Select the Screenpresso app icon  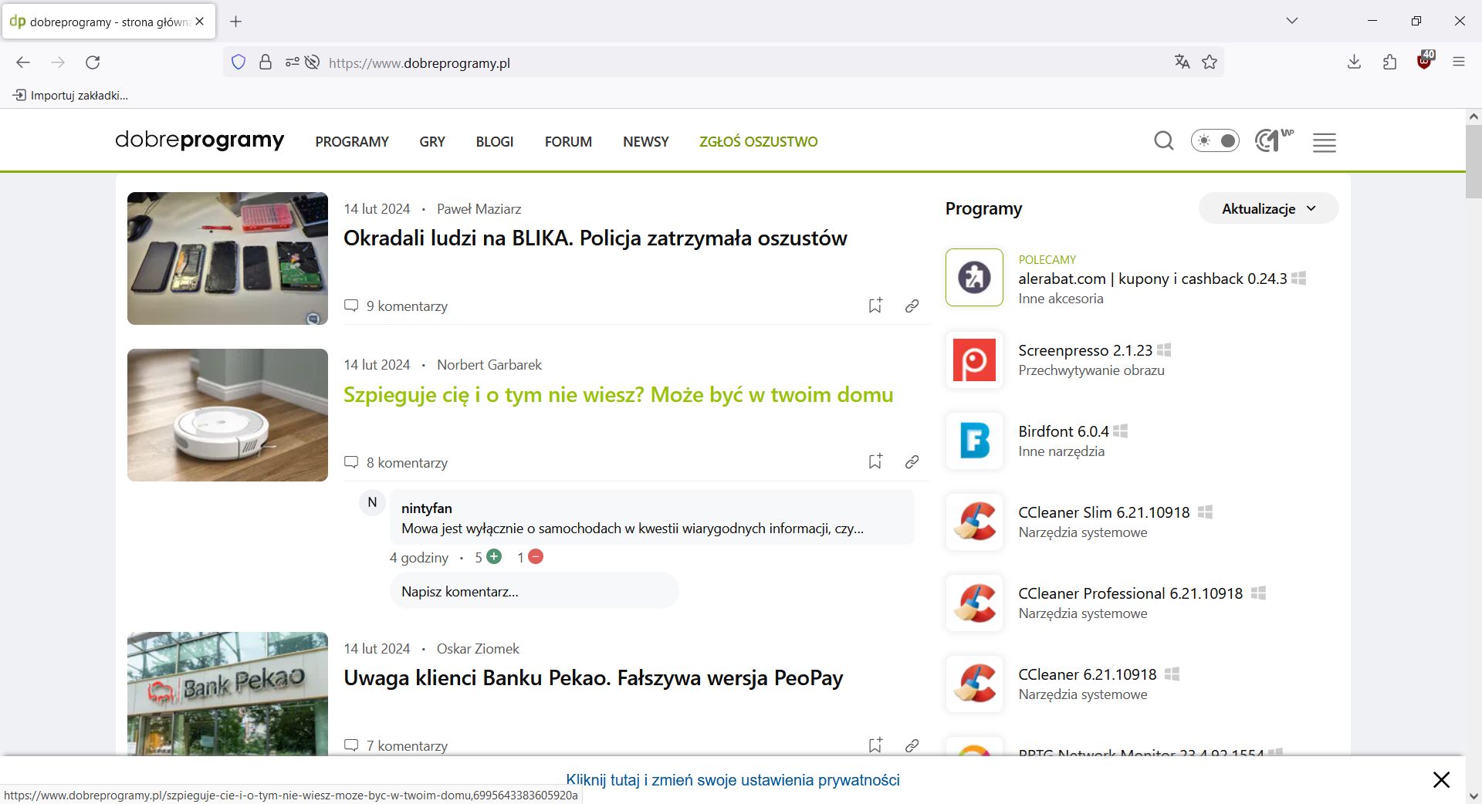click(973, 360)
